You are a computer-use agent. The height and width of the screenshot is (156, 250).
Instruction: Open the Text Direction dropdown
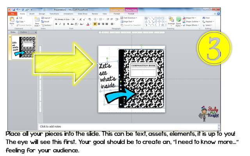(129, 18)
